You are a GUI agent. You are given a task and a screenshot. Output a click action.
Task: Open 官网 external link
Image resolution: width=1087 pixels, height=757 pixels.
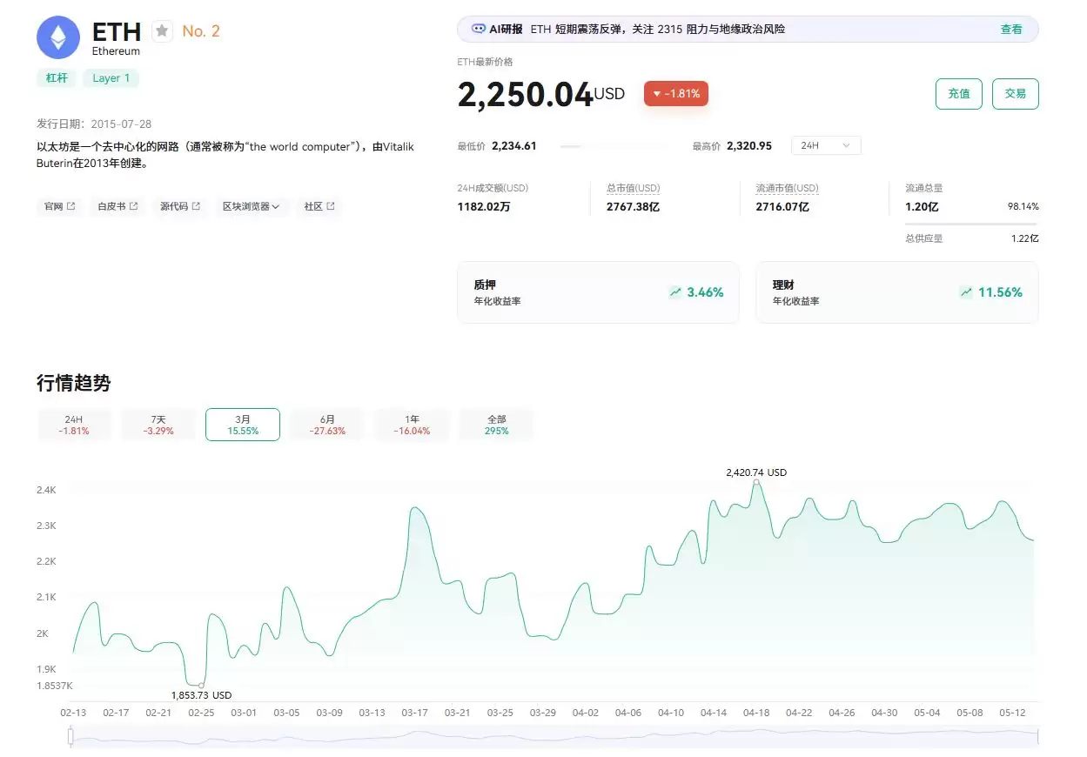click(x=59, y=206)
